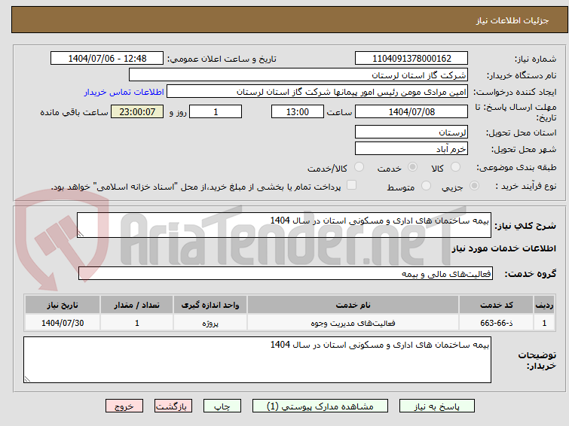569x426 pixels.
Task: Click need date cell 1404/07/30
Action: pyautogui.click(x=63, y=323)
